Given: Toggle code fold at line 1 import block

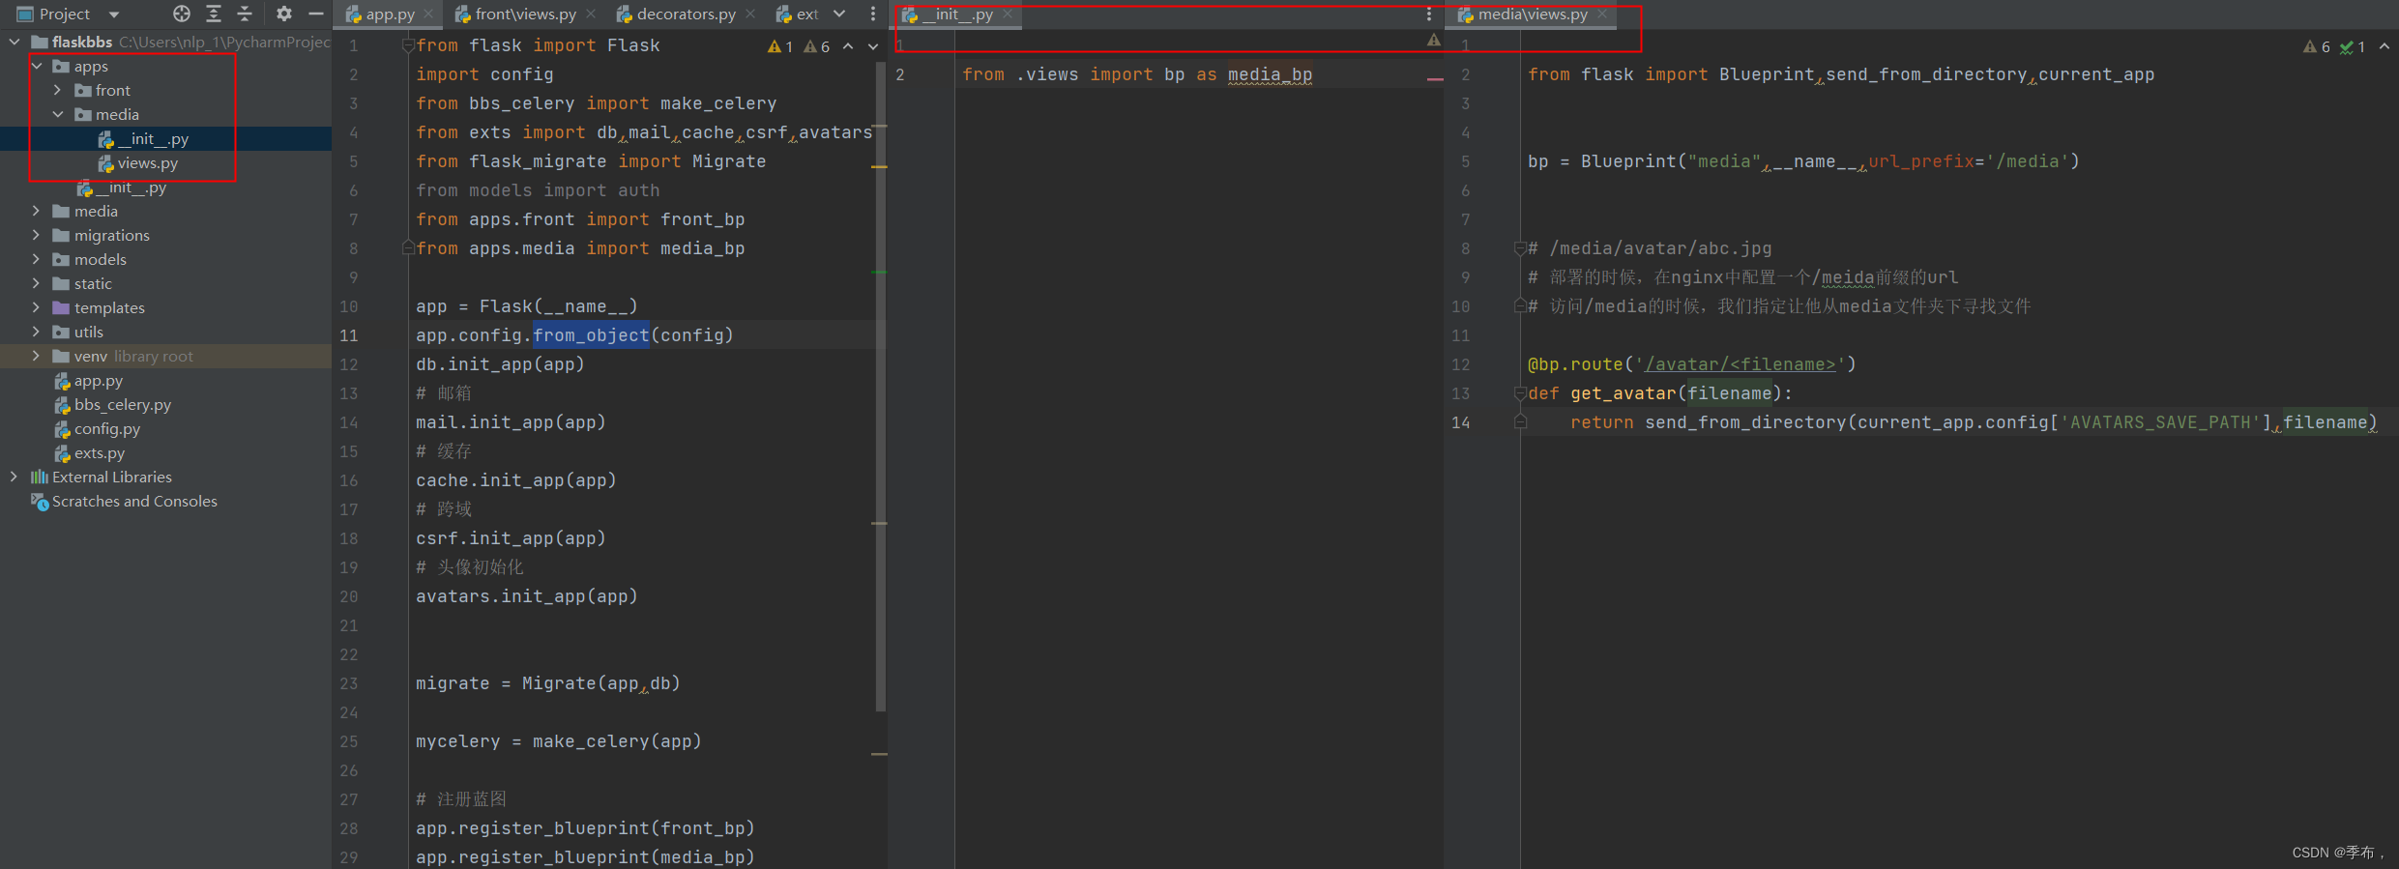Looking at the screenshot, I should (408, 45).
